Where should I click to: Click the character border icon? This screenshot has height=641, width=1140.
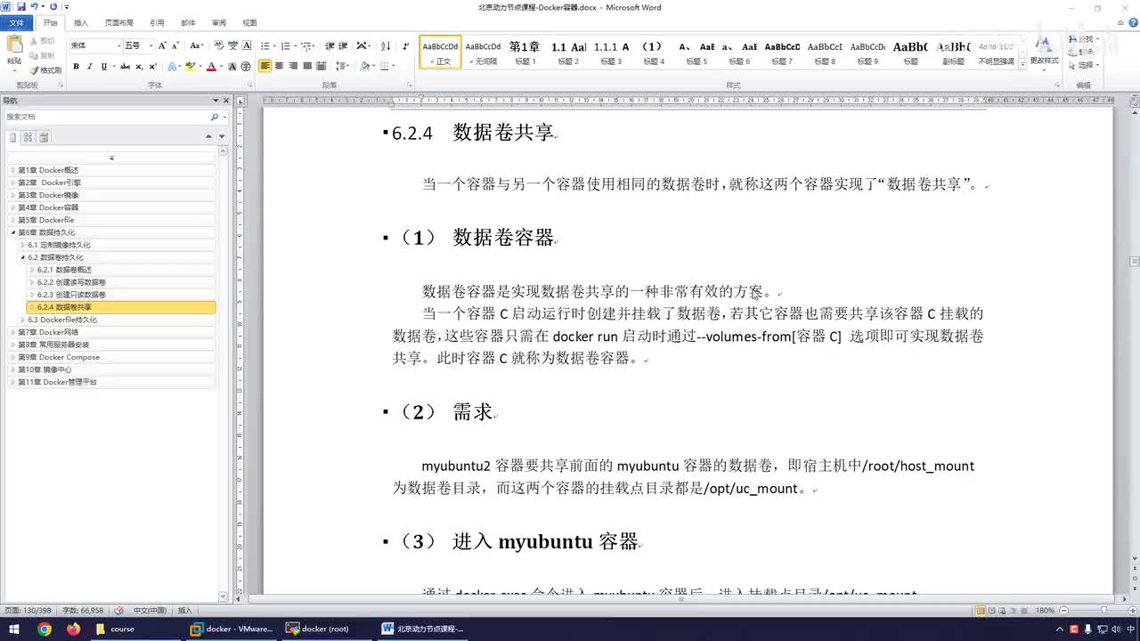click(246, 45)
